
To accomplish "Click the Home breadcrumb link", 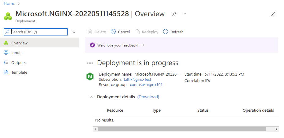I will [9, 3].
